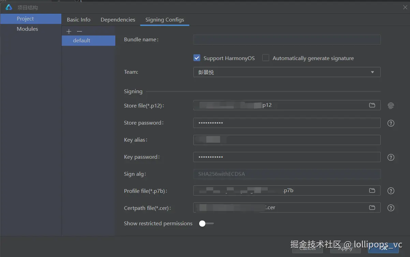Browse for Profile file folder icon

click(x=372, y=190)
